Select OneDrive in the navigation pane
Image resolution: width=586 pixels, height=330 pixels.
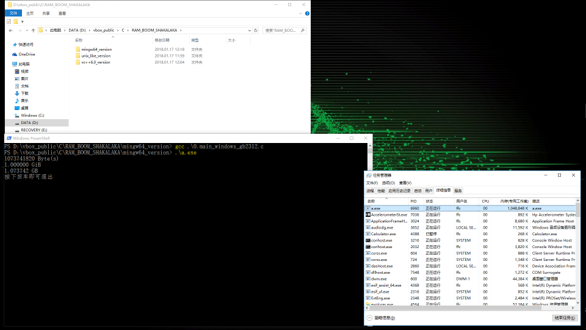26,54
